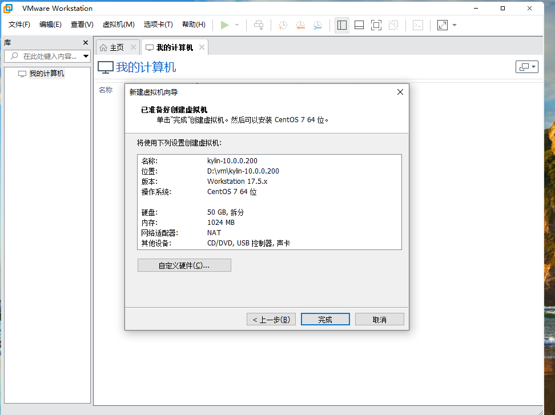Click 取消 cancel button
The image size is (555, 415).
pyautogui.click(x=380, y=320)
